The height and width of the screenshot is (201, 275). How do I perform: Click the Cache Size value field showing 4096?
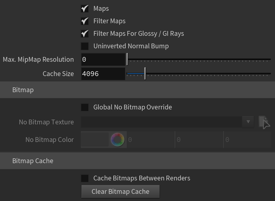pyautogui.click(x=103, y=74)
